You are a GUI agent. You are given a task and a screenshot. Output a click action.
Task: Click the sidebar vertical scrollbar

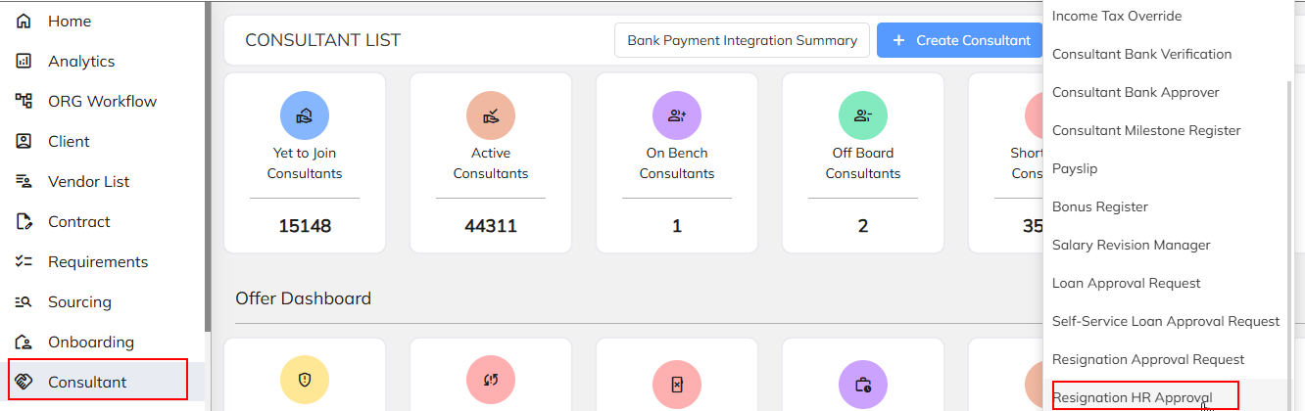(x=207, y=166)
